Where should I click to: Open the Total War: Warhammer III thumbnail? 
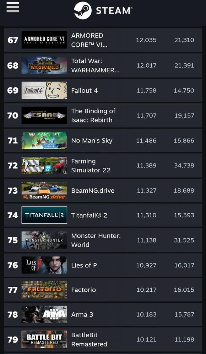(x=44, y=66)
